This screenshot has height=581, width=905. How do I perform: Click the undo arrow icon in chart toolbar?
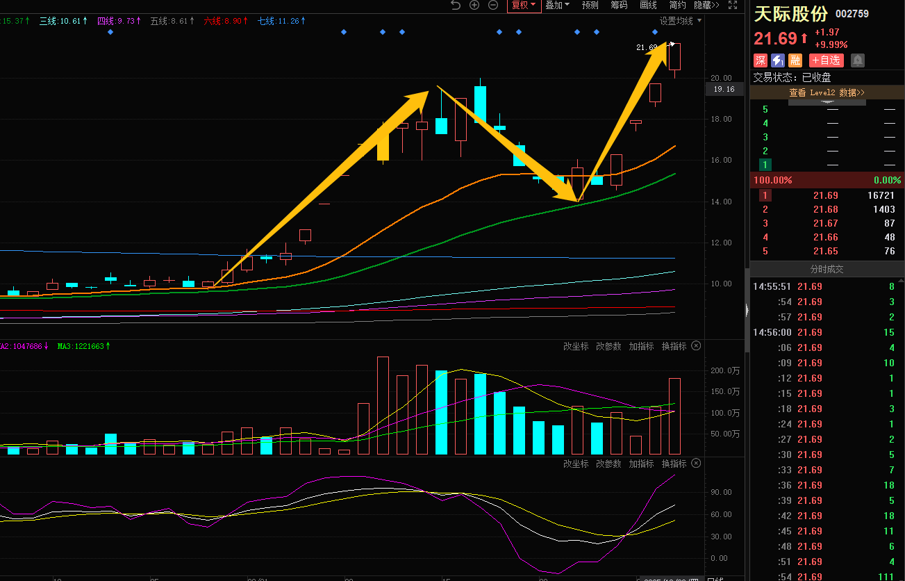click(456, 5)
